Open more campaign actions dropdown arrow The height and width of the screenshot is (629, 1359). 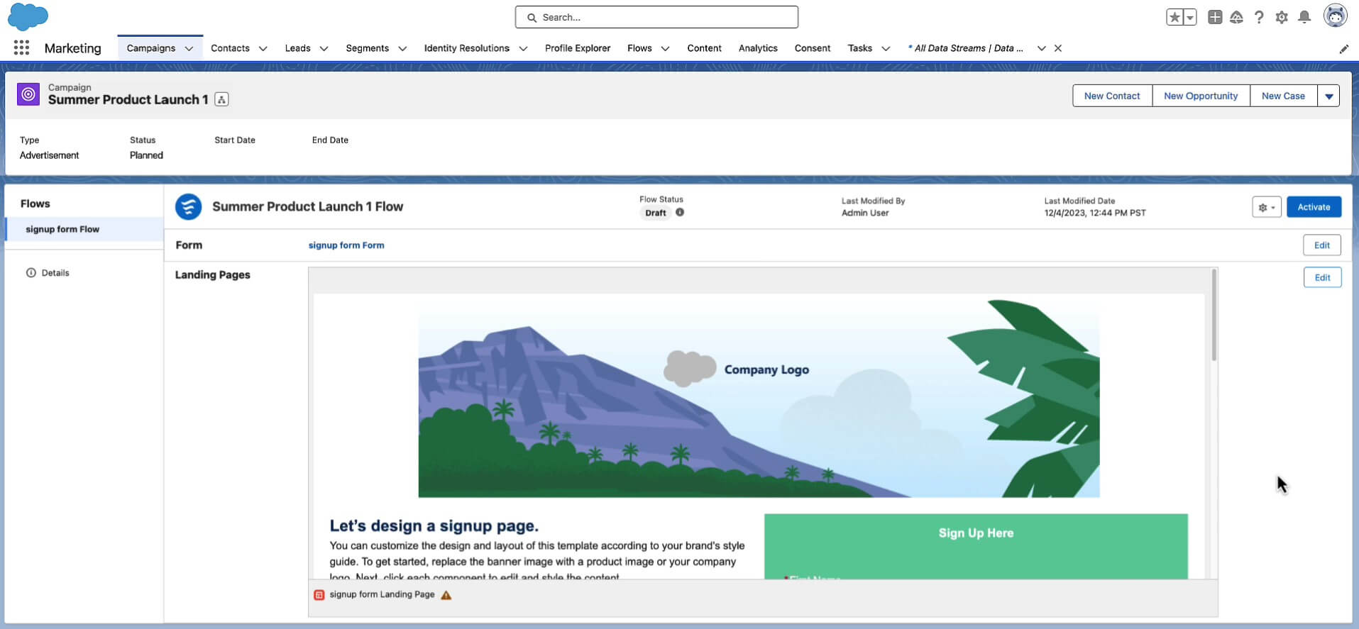(1328, 96)
